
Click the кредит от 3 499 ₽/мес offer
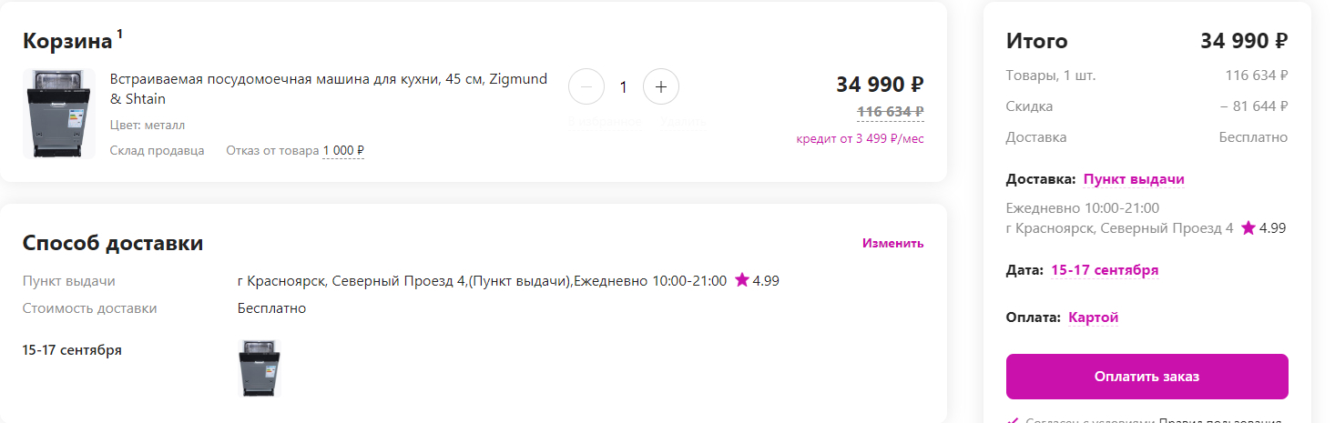click(860, 139)
